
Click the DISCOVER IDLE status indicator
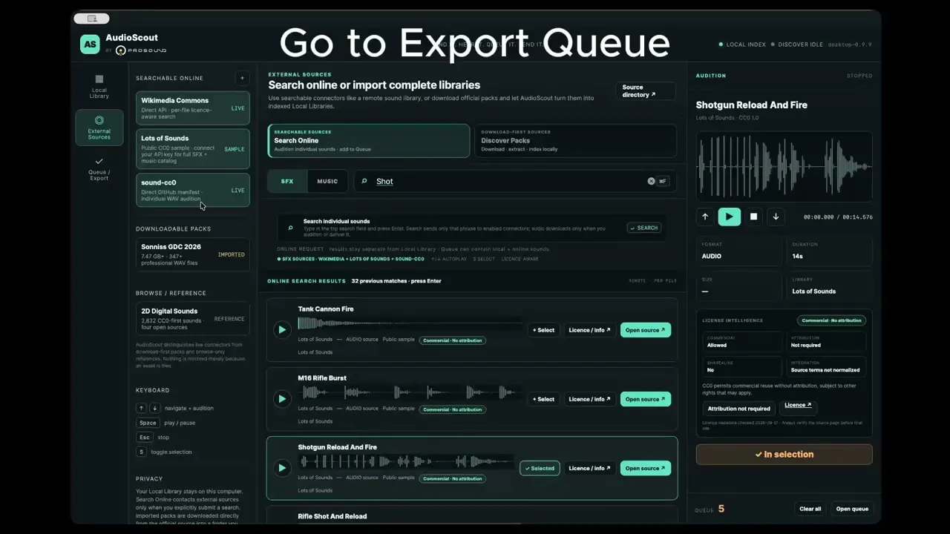point(797,44)
